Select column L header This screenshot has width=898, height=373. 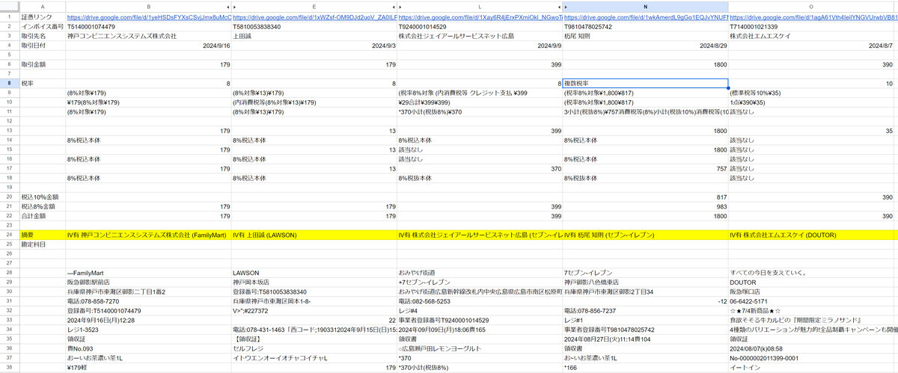pos(480,5)
